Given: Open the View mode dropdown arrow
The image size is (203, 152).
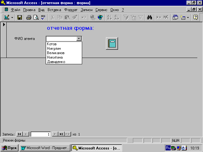Looking at the screenshot, I should coord(12,17).
